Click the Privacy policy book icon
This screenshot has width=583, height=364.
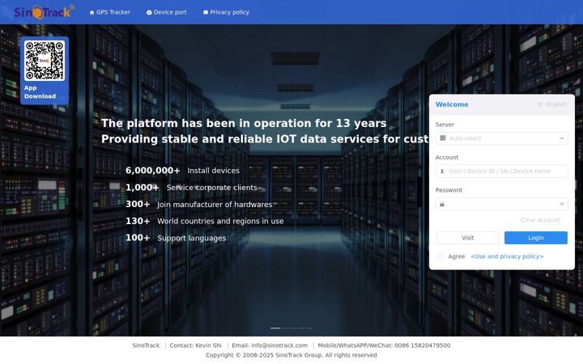tap(206, 12)
